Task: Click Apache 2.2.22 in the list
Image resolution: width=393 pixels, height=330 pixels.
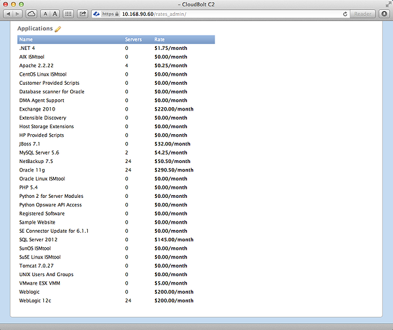Action: click(36, 66)
